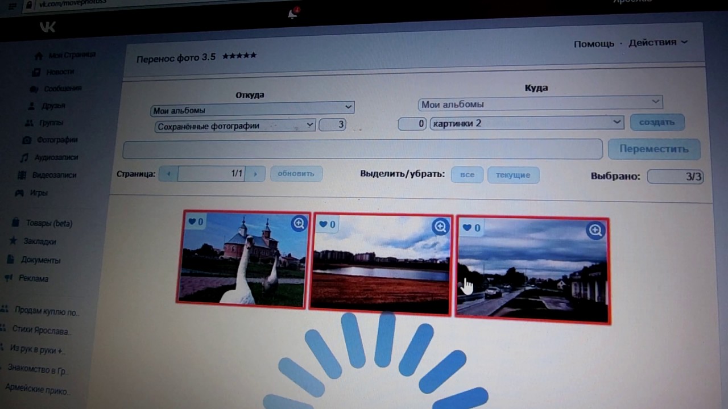The image size is (728, 409).
Task: Zoom the geese church photo magnifier
Action: (299, 224)
